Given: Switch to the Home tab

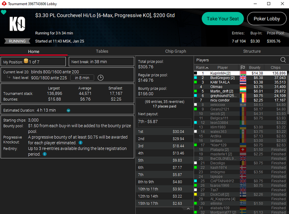Looking at the screenshot, I should 34,52.
